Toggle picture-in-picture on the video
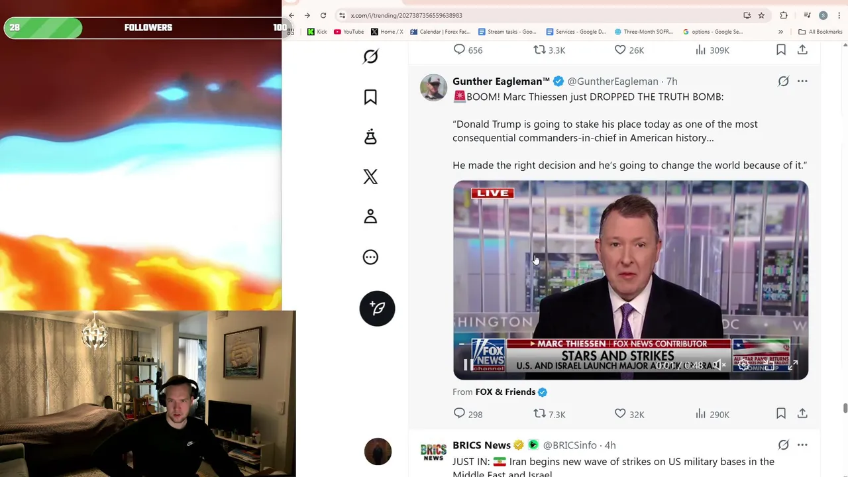 point(768,365)
